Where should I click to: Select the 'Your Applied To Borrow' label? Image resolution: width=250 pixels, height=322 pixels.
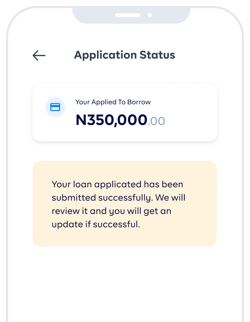(113, 102)
